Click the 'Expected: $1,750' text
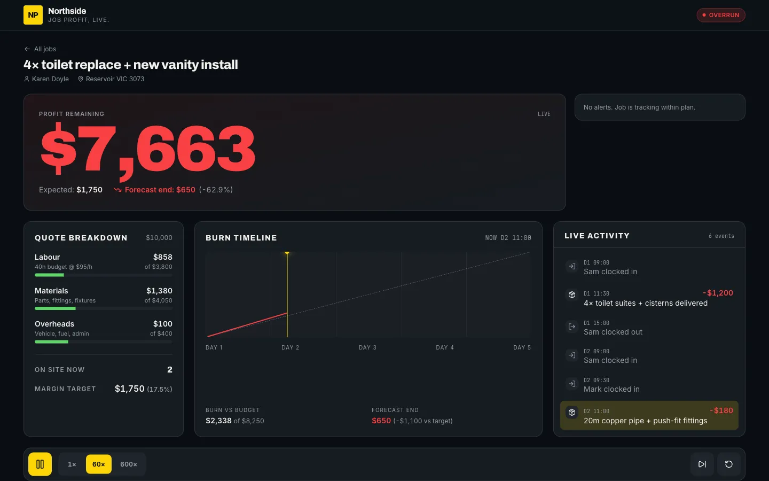769x481 pixels. pyautogui.click(x=70, y=190)
